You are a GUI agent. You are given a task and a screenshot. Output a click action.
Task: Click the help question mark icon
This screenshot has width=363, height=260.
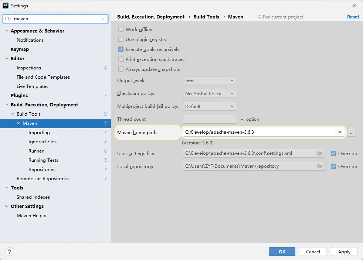(x=9, y=252)
